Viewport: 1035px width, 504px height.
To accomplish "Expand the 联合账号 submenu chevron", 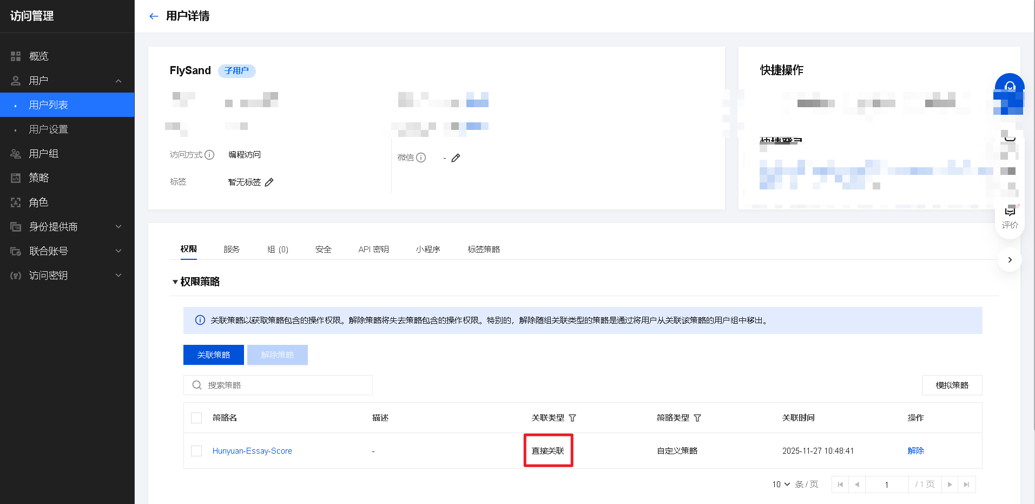I will (x=118, y=251).
